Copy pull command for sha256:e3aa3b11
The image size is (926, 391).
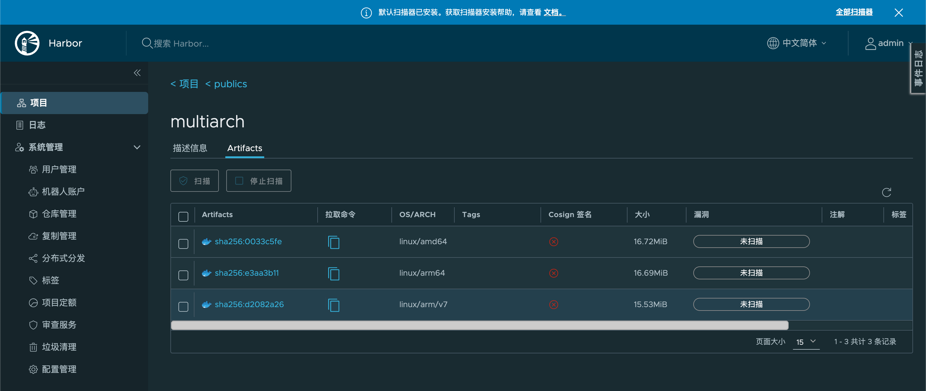[x=333, y=274]
